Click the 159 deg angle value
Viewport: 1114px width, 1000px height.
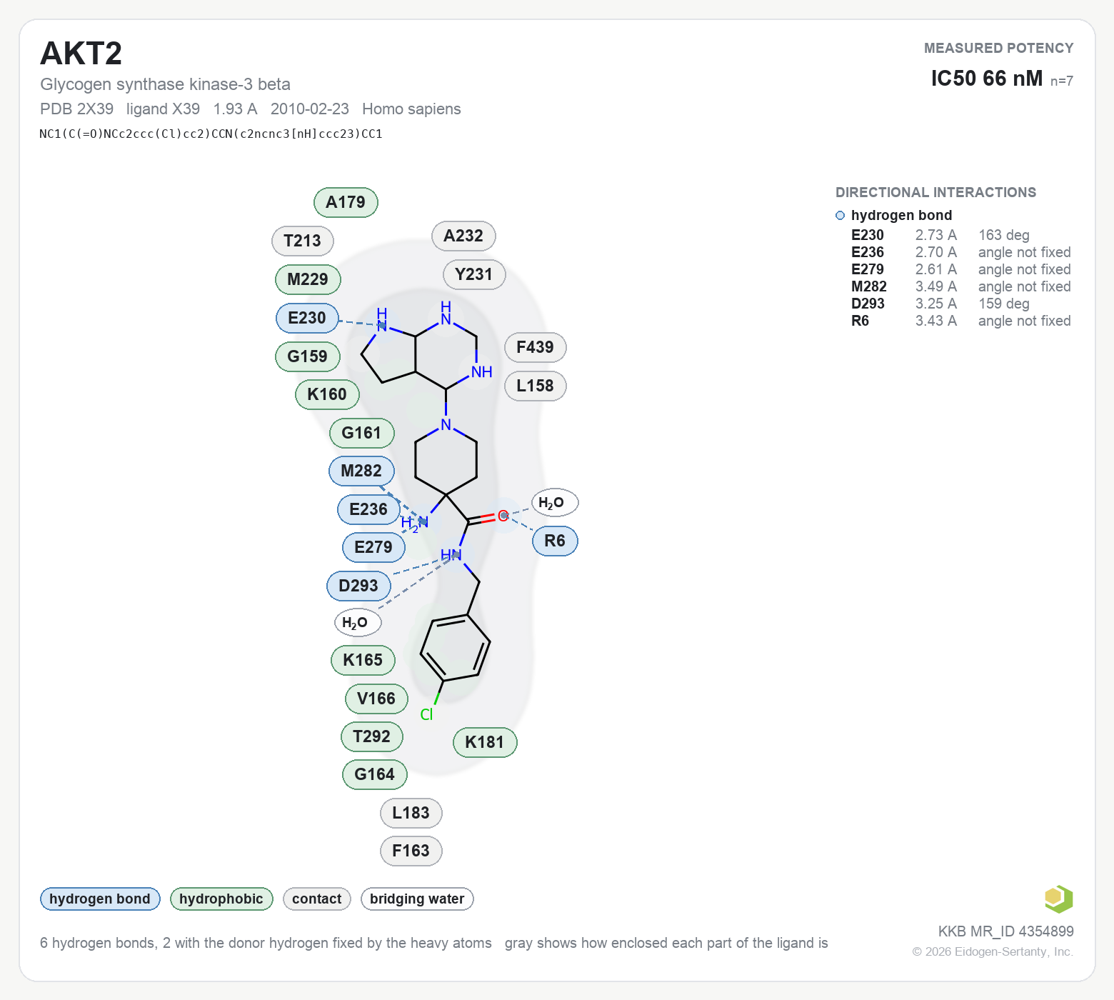pos(1004,304)
